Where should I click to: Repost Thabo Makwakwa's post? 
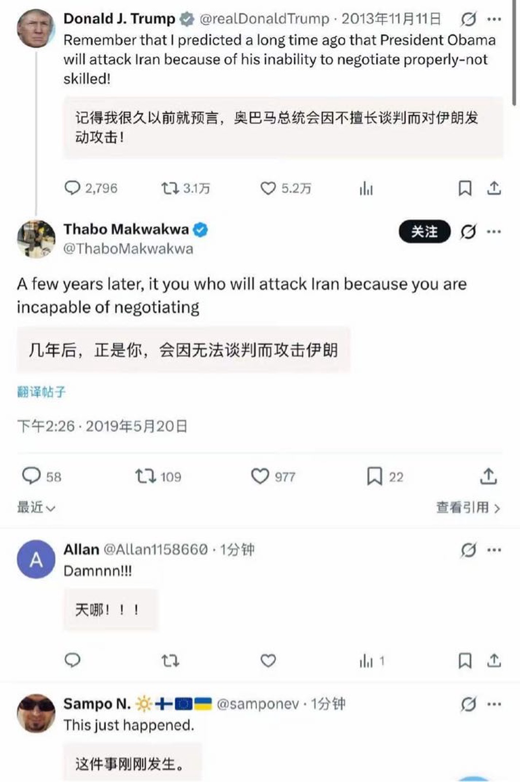click(145, 476)
